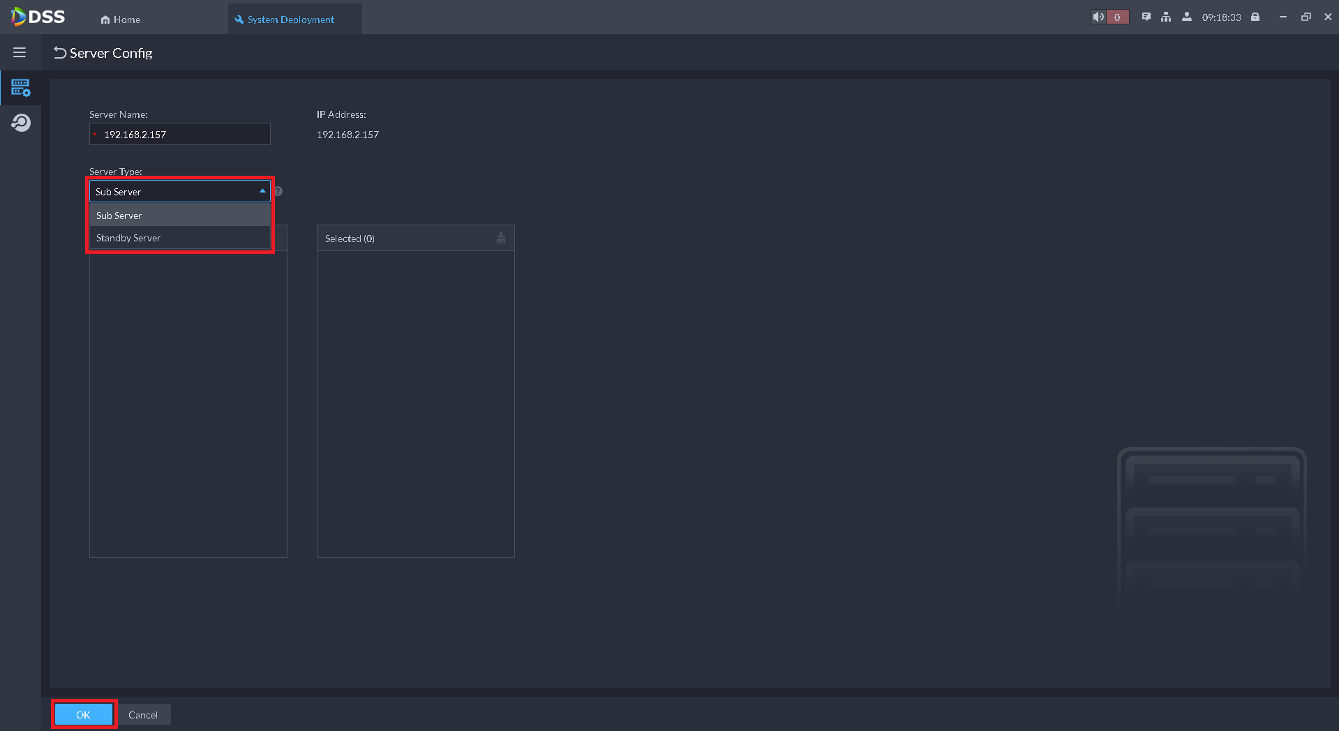Open the hamburger navigation menu

tap(20, 52)
